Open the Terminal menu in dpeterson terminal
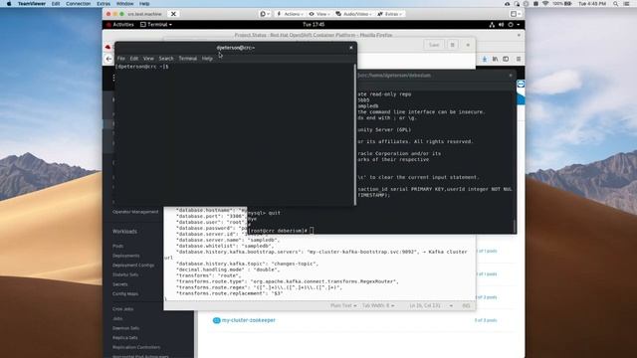 click(x=188, y=59)
